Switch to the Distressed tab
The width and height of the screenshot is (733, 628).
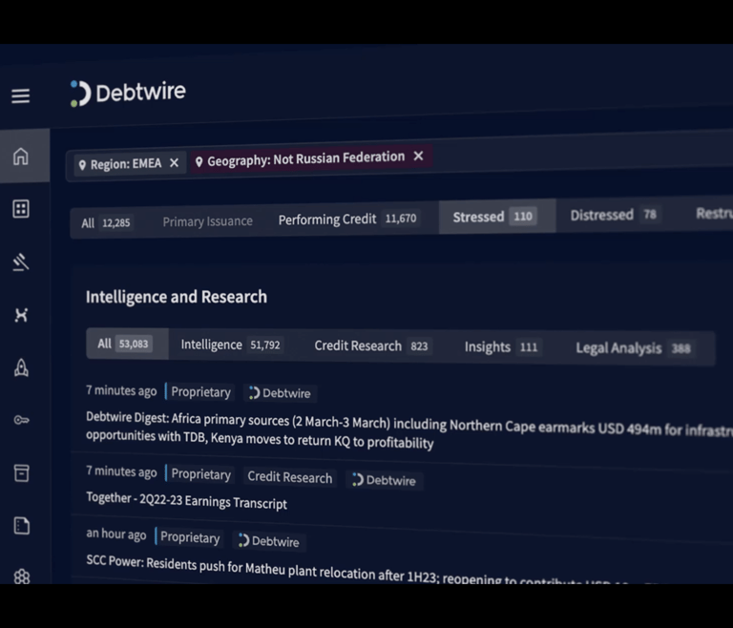(614, 215)
